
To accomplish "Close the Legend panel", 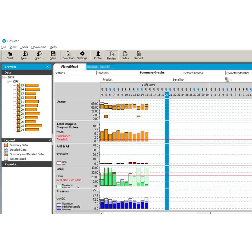I will (50, 140).
